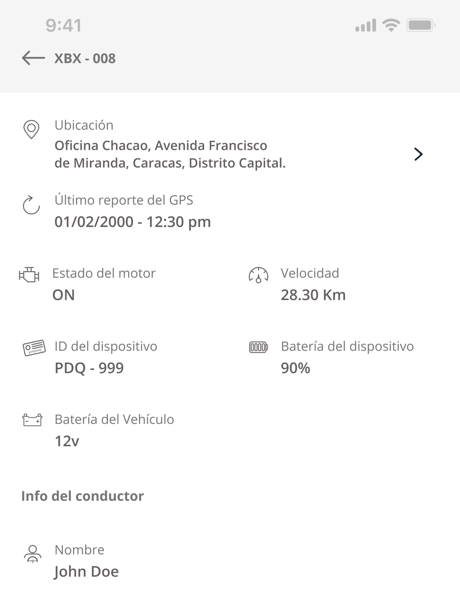Click the vehicle battery icon

32,420
